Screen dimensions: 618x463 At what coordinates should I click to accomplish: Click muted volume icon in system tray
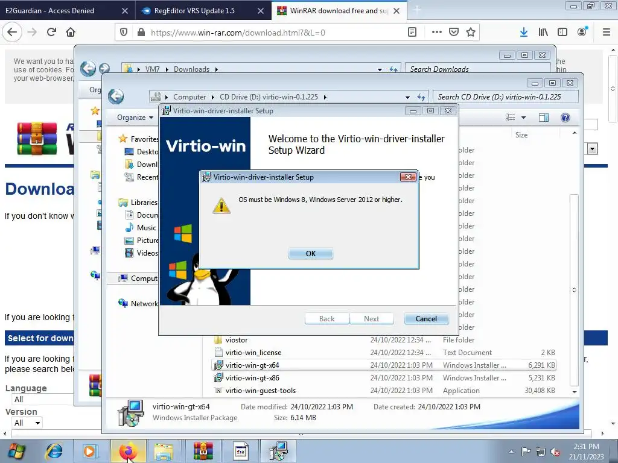555,452
